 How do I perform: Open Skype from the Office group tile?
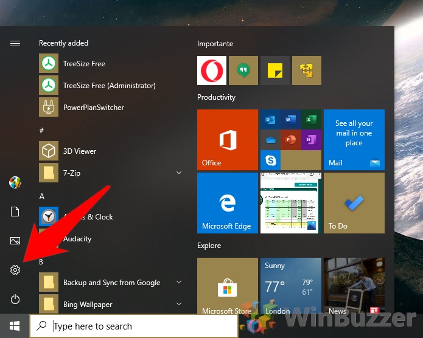(270, 160)
